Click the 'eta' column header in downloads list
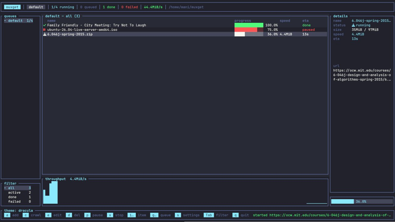 [x=306, y=21]
